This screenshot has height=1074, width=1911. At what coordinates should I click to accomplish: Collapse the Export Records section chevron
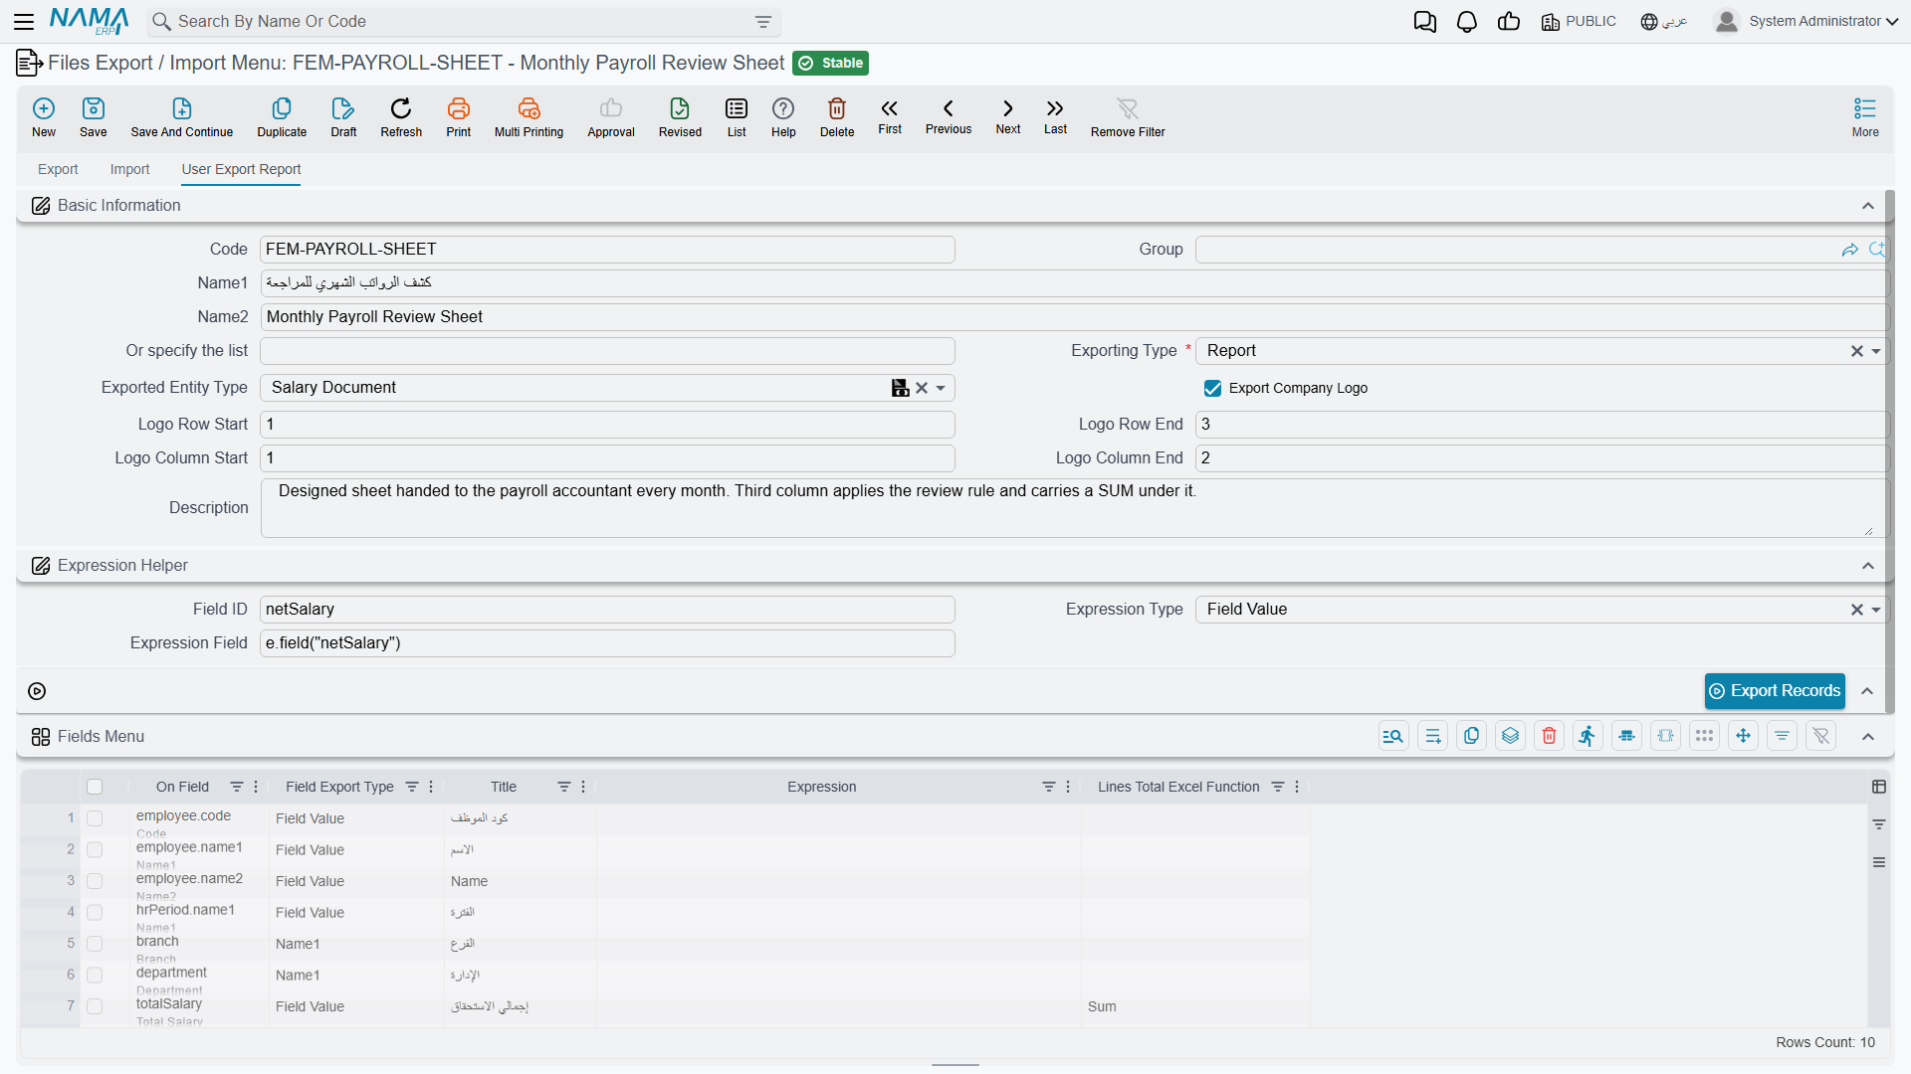click(1868, 691)
